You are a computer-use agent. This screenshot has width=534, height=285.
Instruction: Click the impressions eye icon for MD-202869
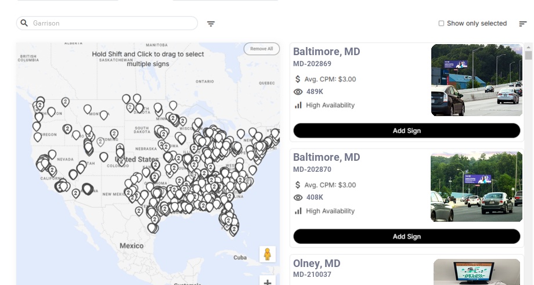tap(298, 92)
